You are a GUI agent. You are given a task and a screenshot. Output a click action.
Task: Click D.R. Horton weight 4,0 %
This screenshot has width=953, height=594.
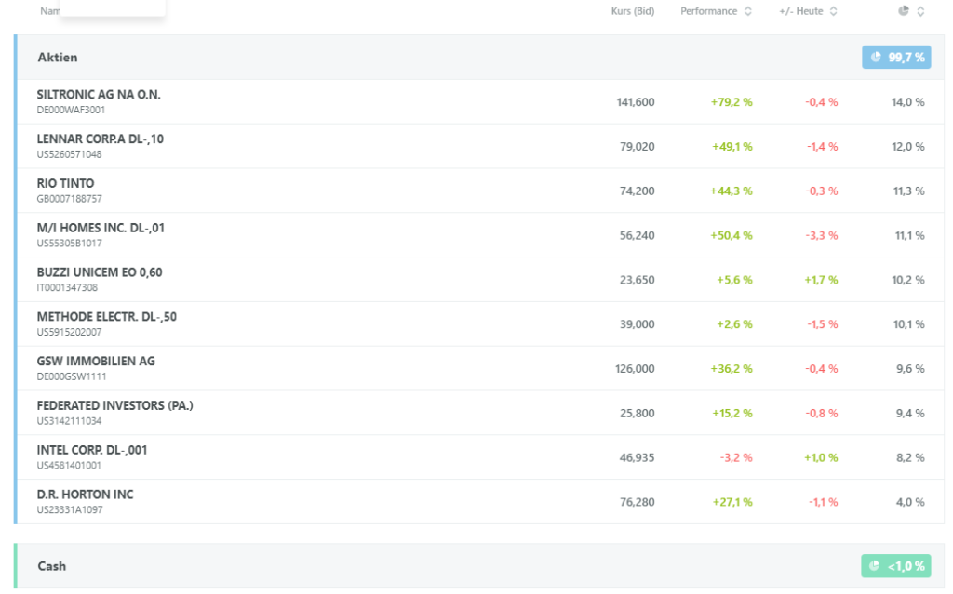pos(910,502)
